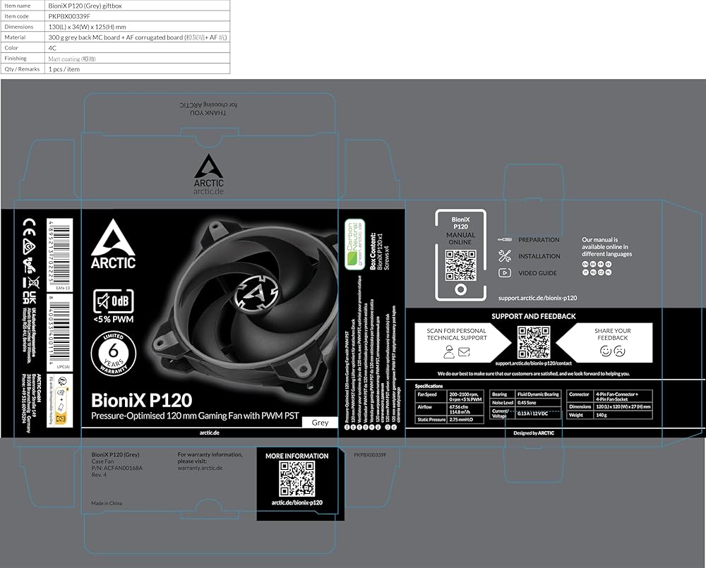Click the Grey color label box

click(320, 423)
